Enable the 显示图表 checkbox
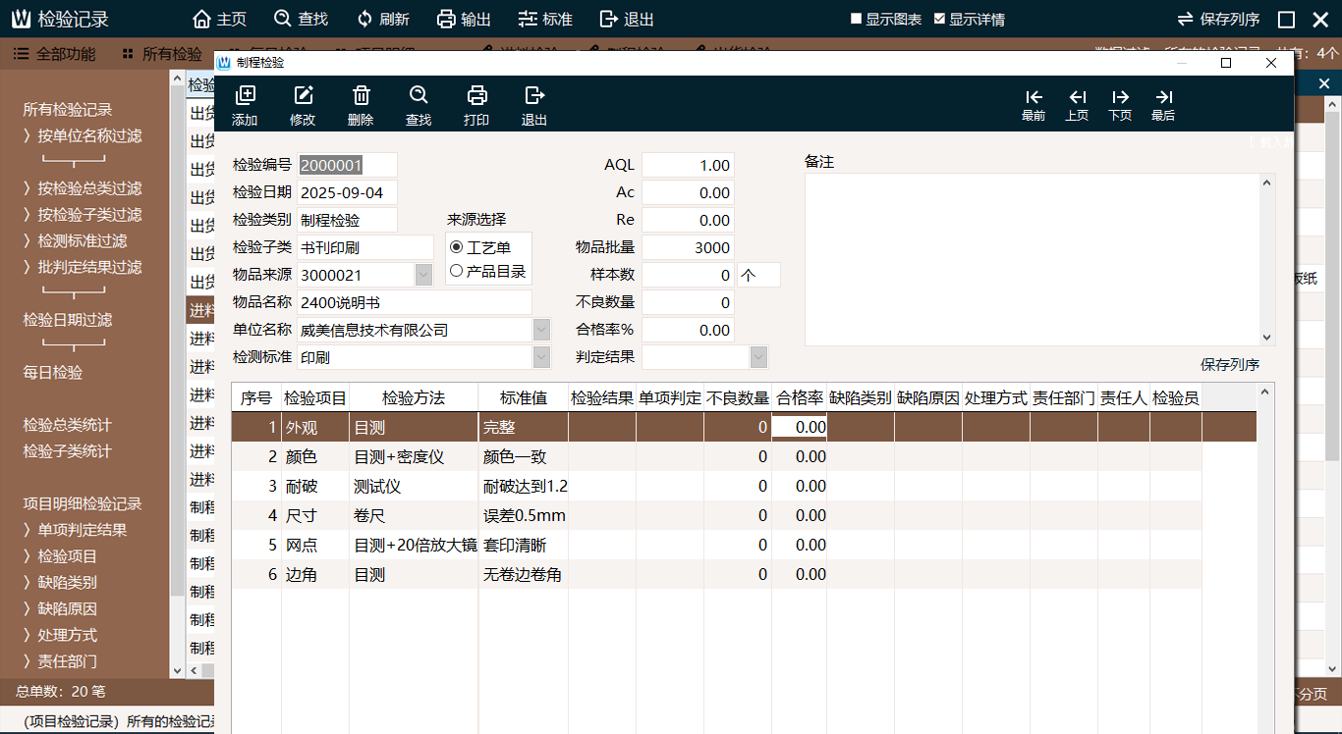Image resolution: width=1342 pixels, height=734 pixels. pyautogui.click(x=856, y=19)
